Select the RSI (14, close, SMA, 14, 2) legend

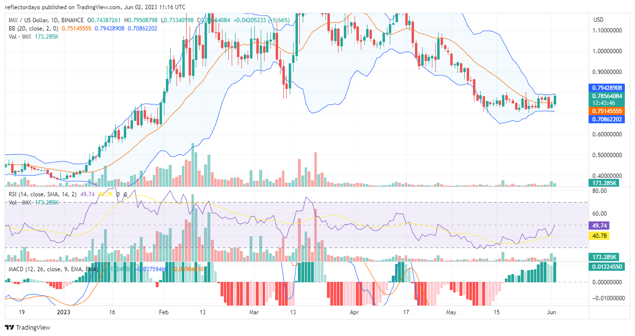pyautogui.click(x=43, y=194)
